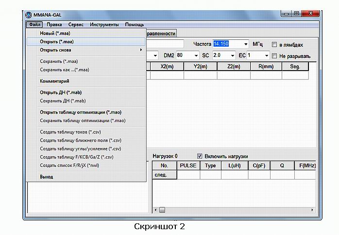Viewport: 339px width, 235px height.
Task: Click the Y2(m) column header
Action: tap(200, 67)
